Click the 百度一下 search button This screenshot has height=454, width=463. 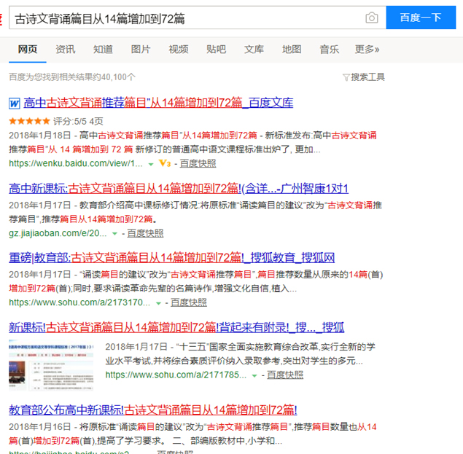(x=421, y=17)
